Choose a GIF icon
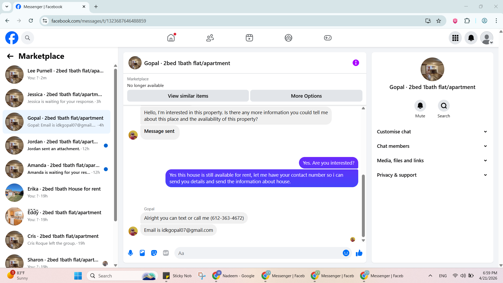 click(166, 253)
